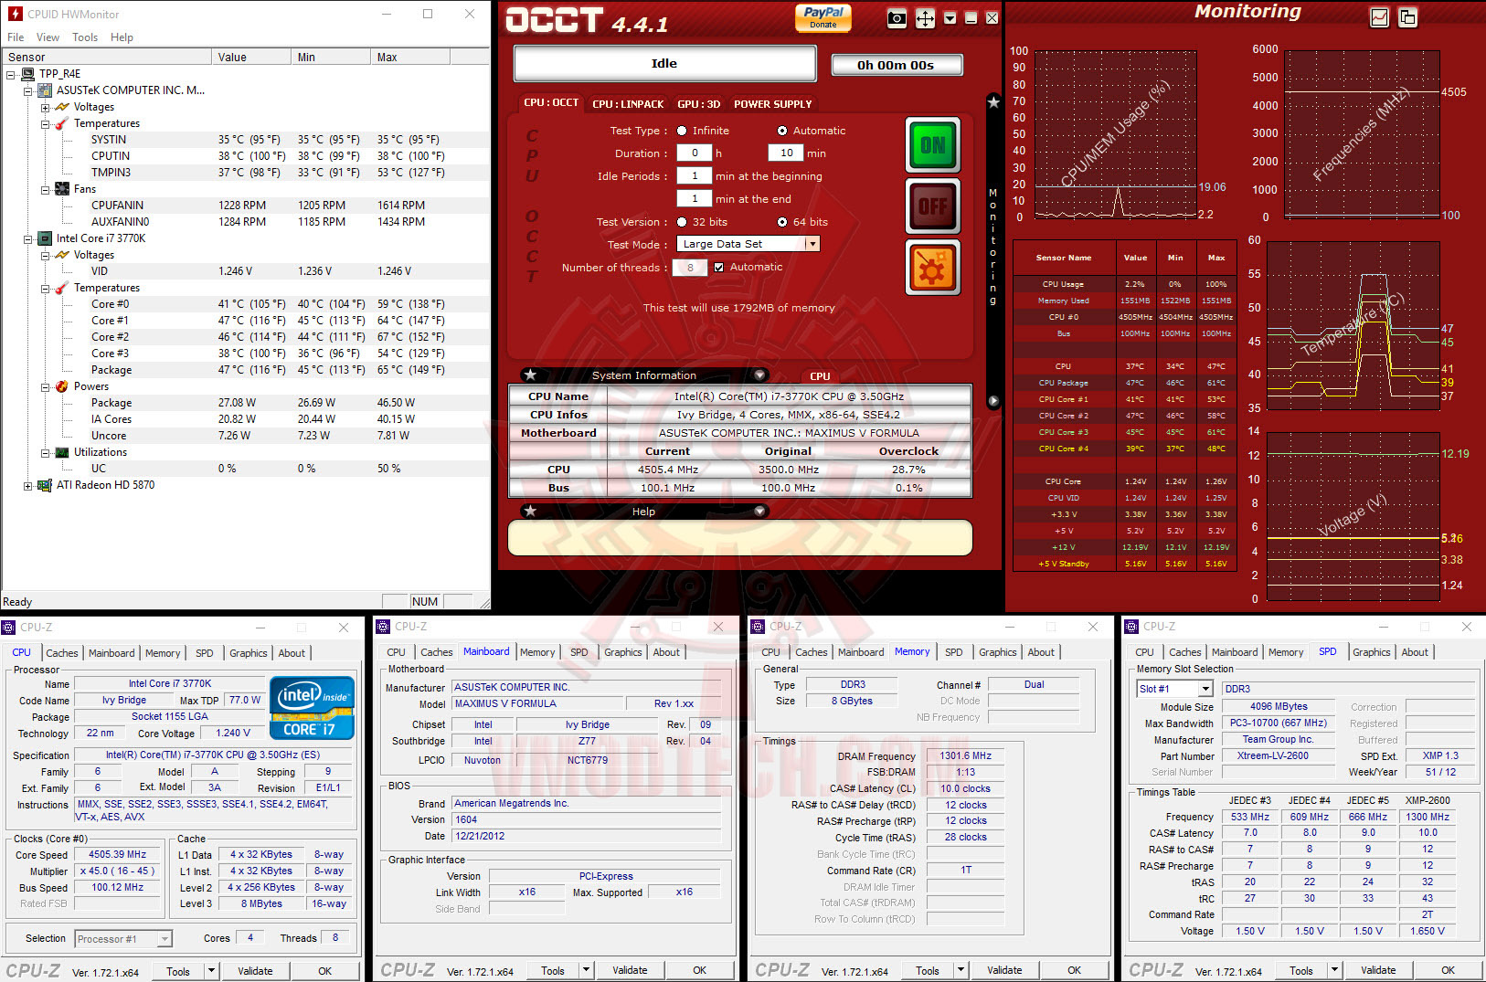Image resolution: width=1486 pixels, height=982 pixels.
Task: Open the Caches tab in the first CPU-Z window
Action: pos(62,653)
